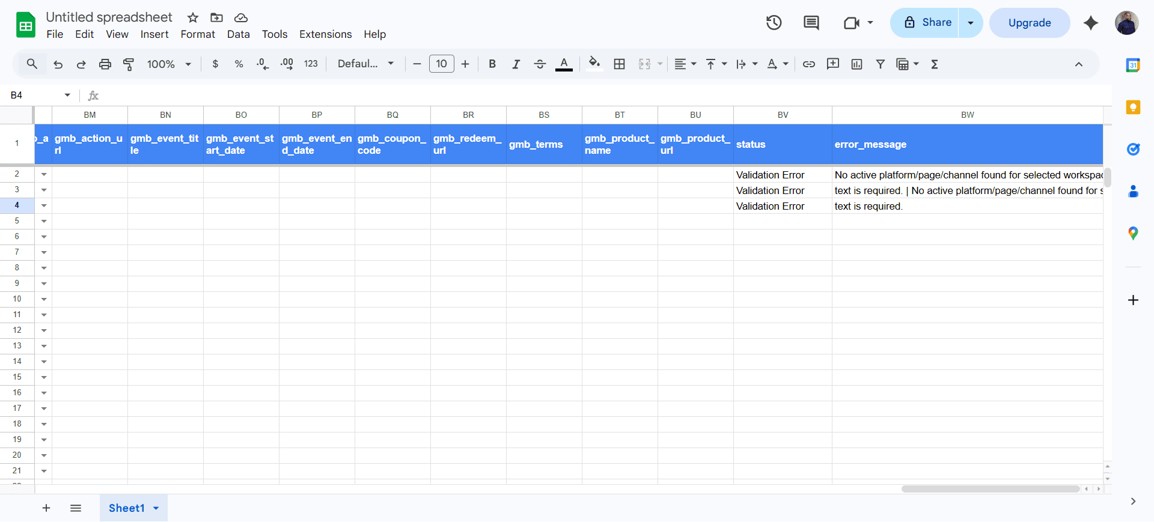Decrease decimal places
This screenshot has width=1154, height=522.
pos(263,64)
